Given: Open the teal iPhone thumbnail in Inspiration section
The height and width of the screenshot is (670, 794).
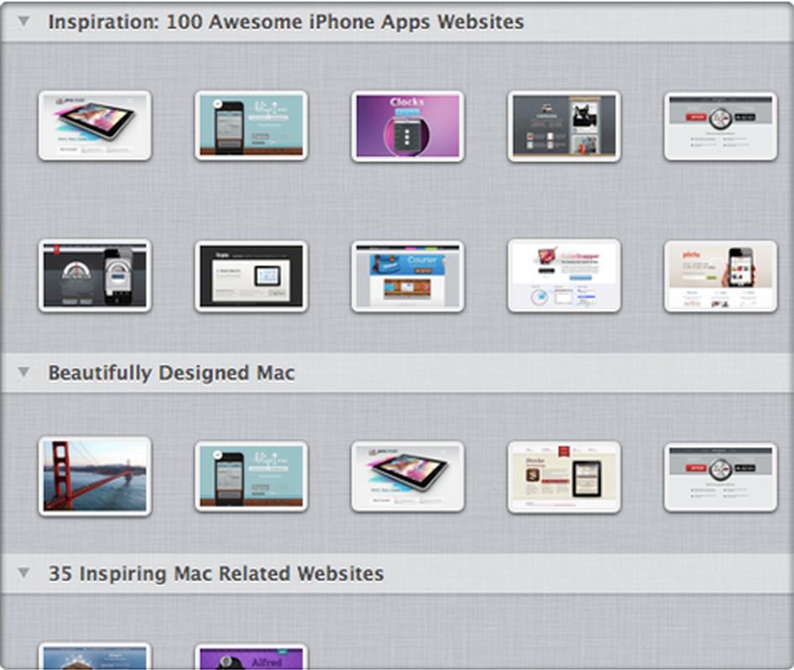Looking at the screenshot, I should (251, 125).
